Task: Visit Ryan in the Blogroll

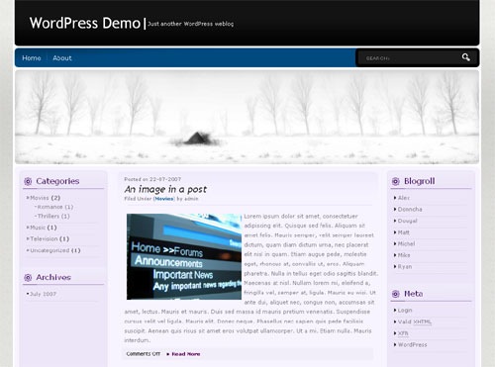Action: [405, 266]
